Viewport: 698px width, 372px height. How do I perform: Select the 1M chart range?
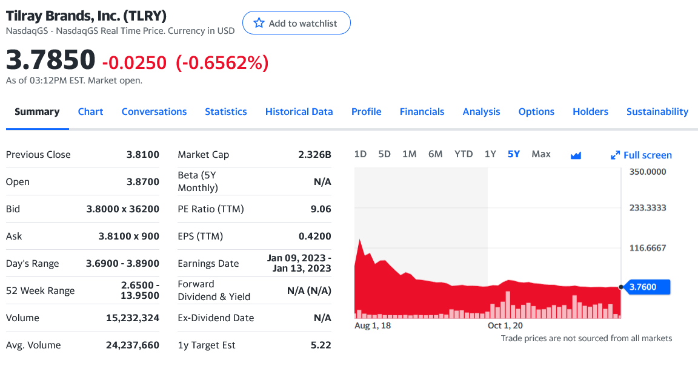pos(409,154)
